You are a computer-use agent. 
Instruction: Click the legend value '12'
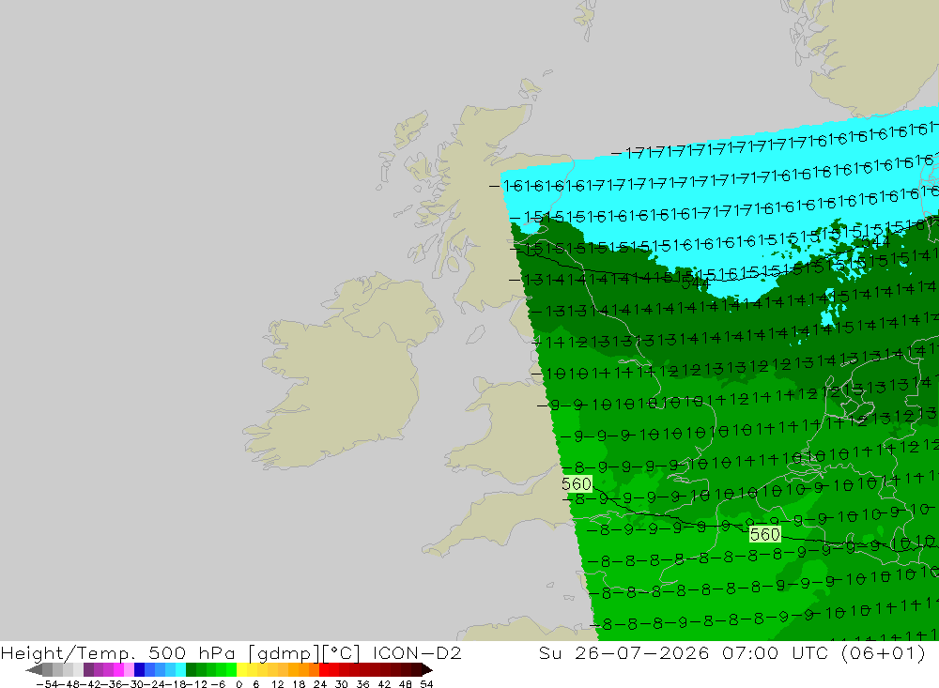[x=277, y=684]
